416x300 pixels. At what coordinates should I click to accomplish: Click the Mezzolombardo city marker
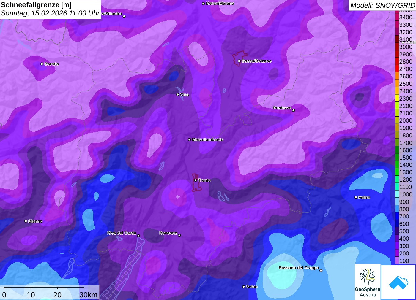[x=190, y=139]
